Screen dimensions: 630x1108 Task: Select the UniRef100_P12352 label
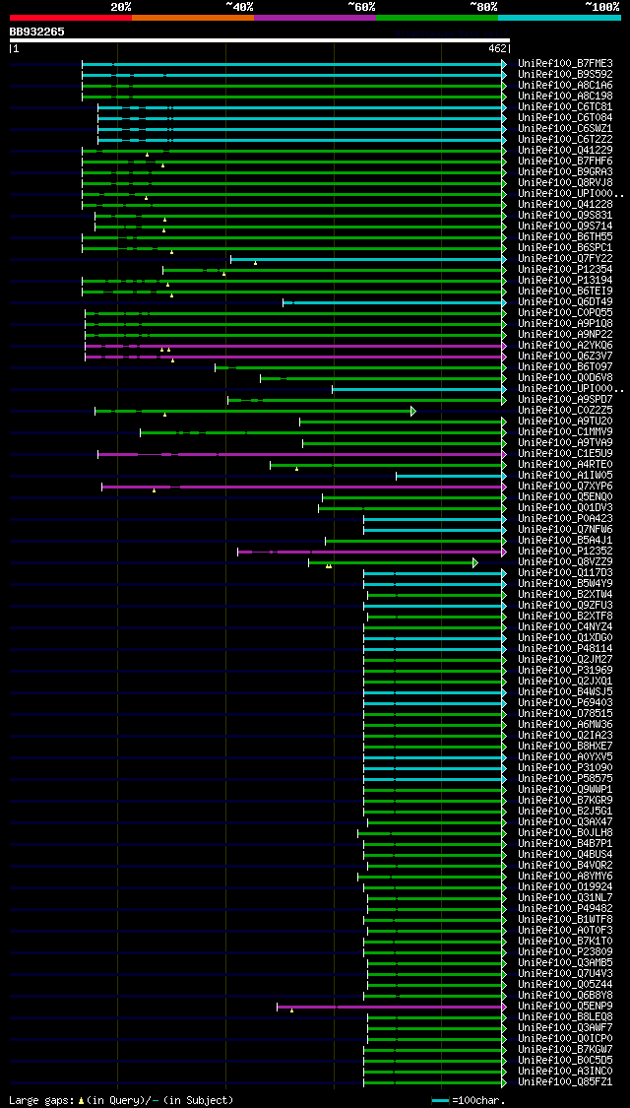click(565, 552)
